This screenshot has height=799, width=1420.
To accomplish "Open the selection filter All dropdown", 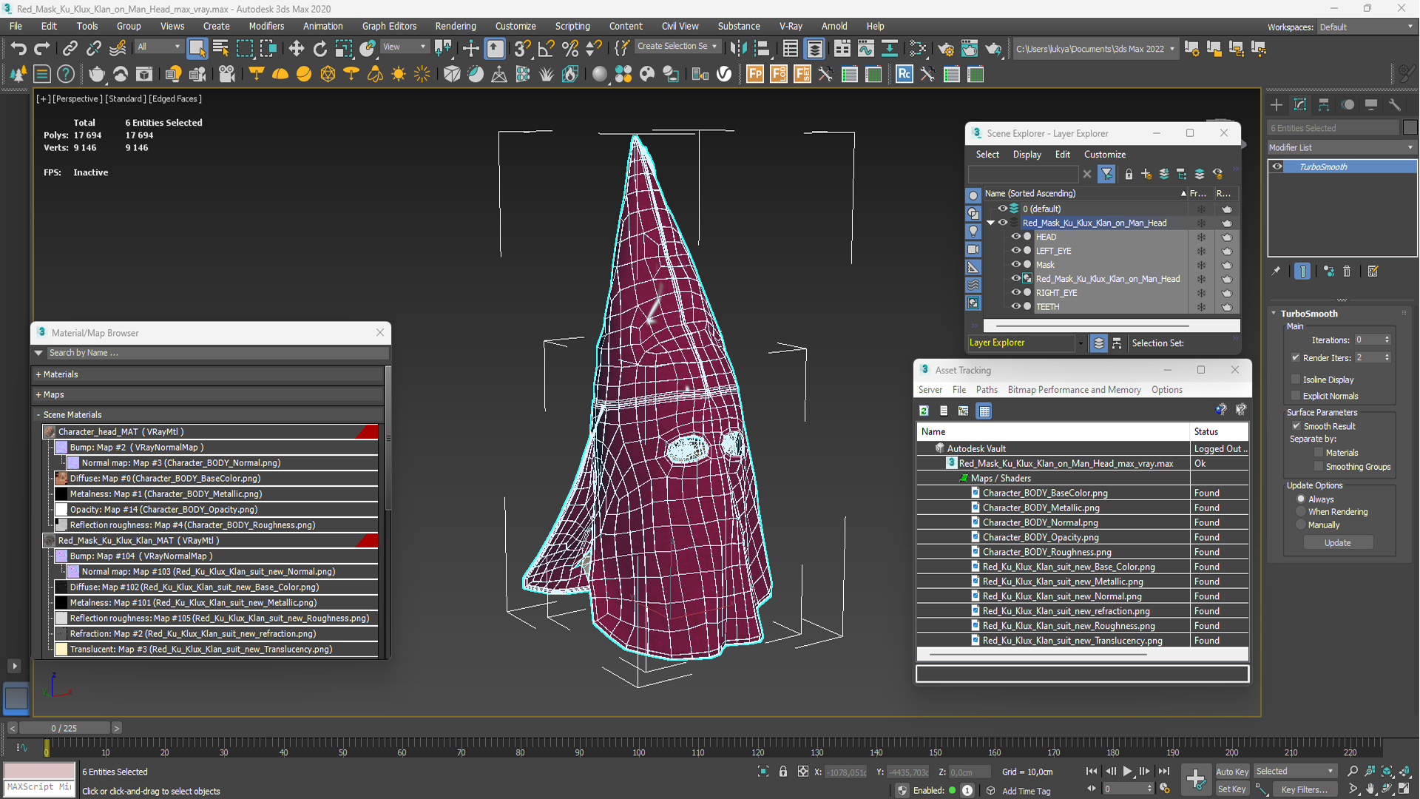I will point(158,47).
